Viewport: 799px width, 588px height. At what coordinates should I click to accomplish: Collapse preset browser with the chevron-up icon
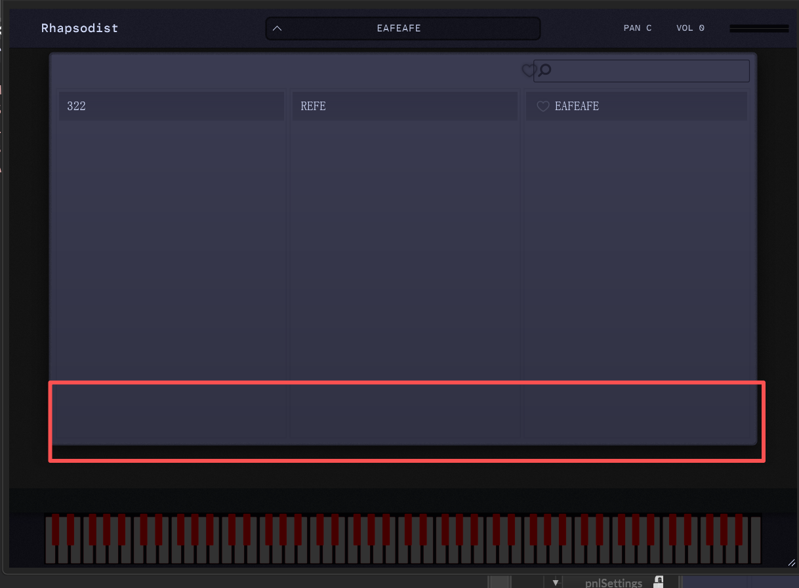point(277,28)
